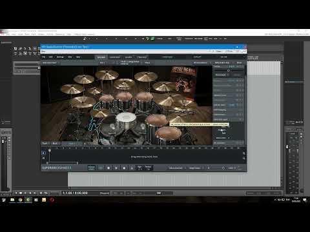
Task: Open File Explorer from the taskbar
Action: tap(12, 200)
